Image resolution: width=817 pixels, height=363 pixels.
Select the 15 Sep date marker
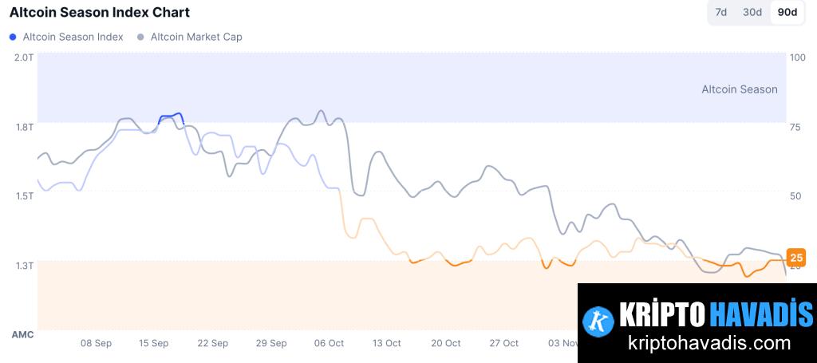[x=154, y=343]
